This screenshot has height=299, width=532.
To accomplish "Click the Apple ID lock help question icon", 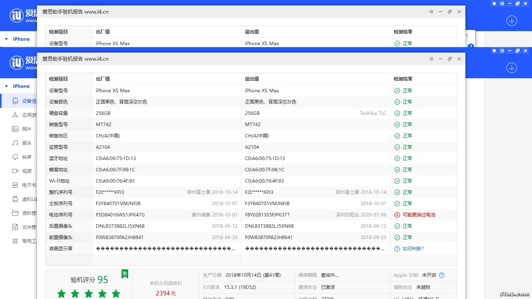I will click(x=442, y=275).
